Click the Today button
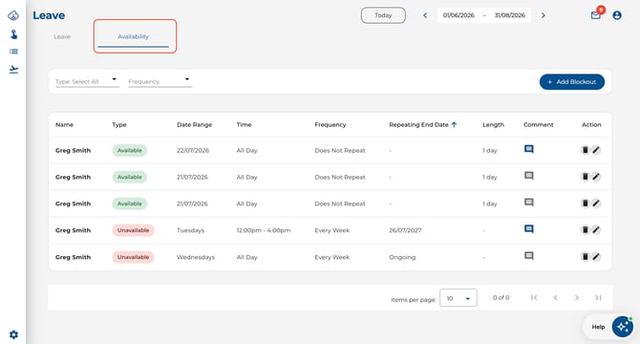 [383, 15]
